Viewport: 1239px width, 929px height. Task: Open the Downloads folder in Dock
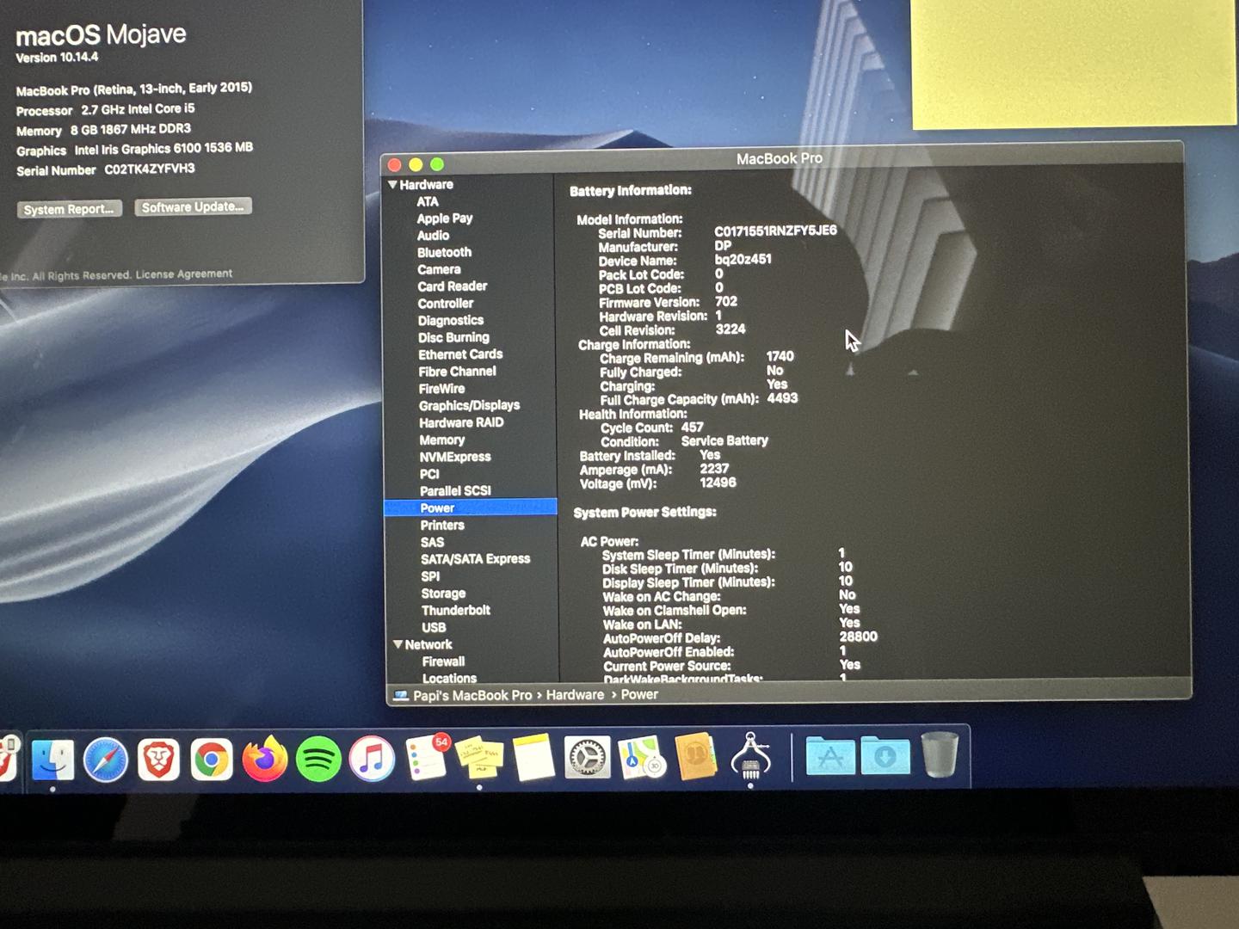point(885,755)
